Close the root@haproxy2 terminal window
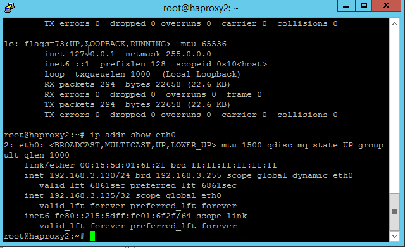Viewport: 405px width, 248px height. click(x=386, y=6)
